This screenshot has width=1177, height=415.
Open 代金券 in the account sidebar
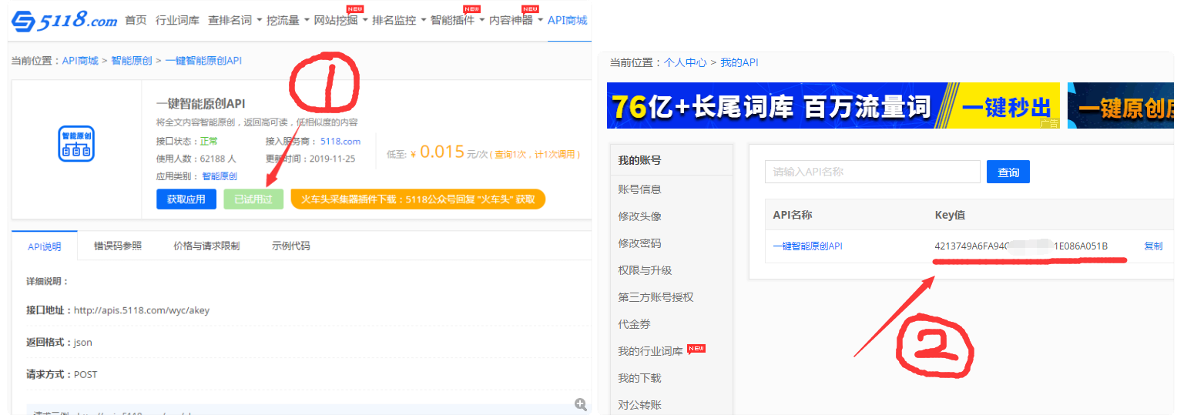[x=634, y=324]
